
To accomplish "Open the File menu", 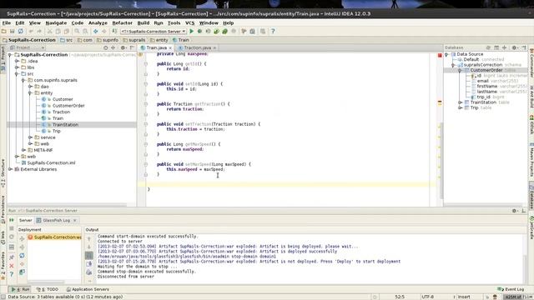I will tap(7, 22).
